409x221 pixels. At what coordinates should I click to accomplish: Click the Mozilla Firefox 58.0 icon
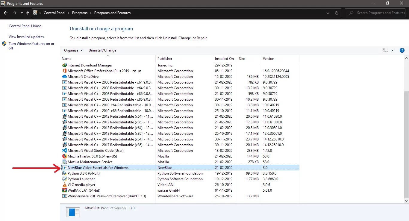tap(64, 156)
